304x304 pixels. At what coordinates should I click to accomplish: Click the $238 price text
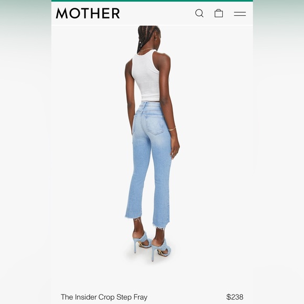pyautogui.click(x=235, y=297)
